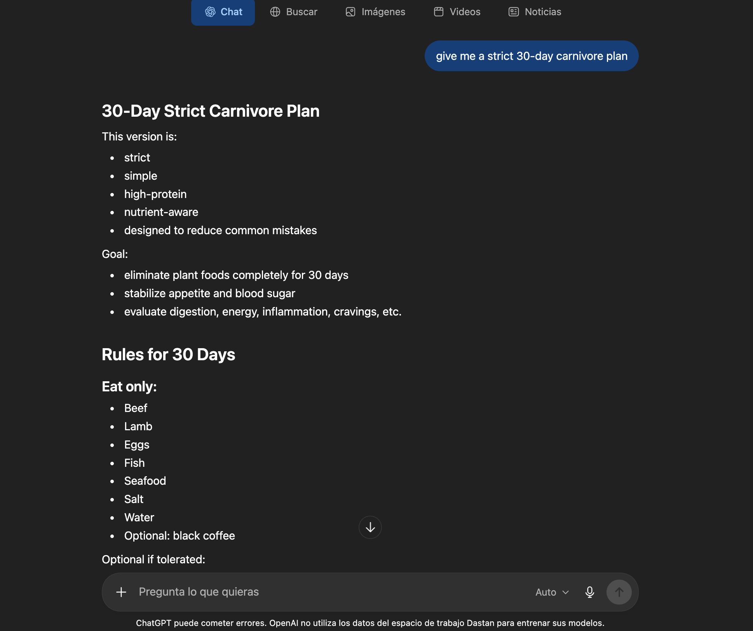Click the user message bubble about carnivore plan

pos(532,56)
